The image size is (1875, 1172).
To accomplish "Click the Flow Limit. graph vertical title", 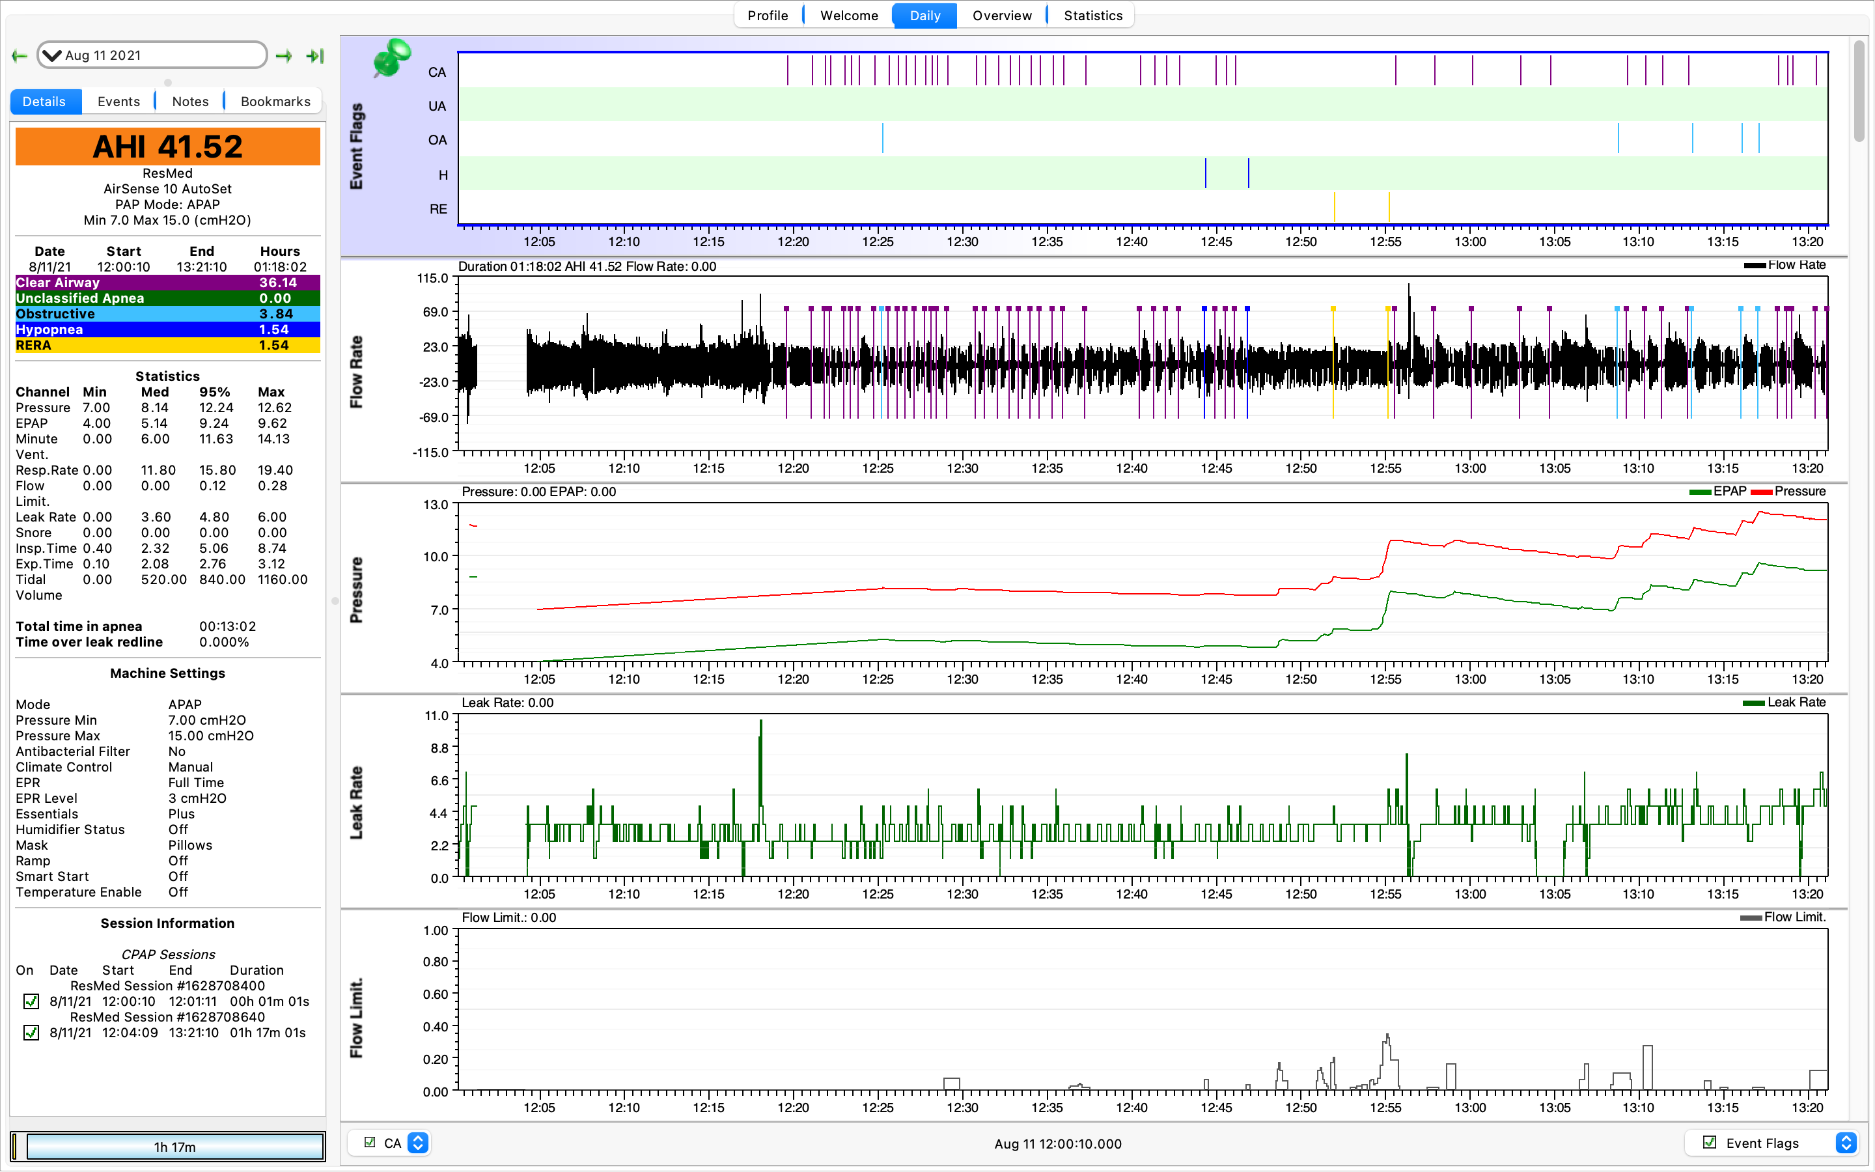I will (x=356, y=1018).
